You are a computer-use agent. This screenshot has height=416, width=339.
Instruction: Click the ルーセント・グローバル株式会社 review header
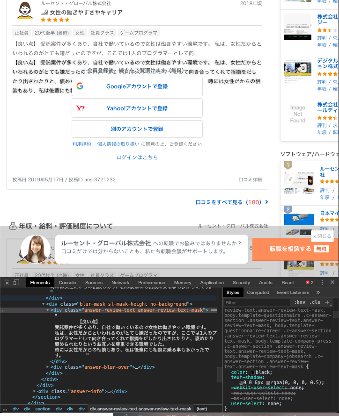click(76, 3)
